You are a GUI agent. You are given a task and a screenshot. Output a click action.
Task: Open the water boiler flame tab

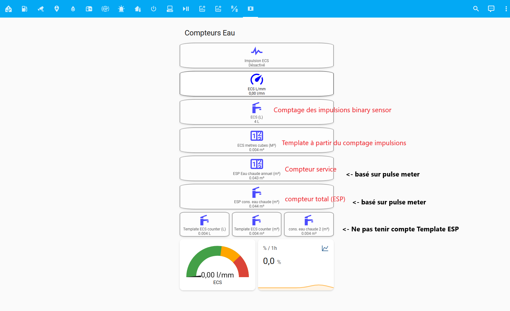[73, 9]
